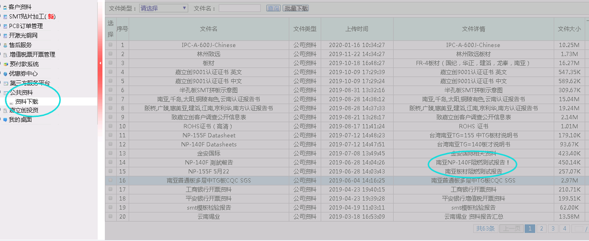
Task: Focus the 文件名 text field
Action: [x=239, y=8]
